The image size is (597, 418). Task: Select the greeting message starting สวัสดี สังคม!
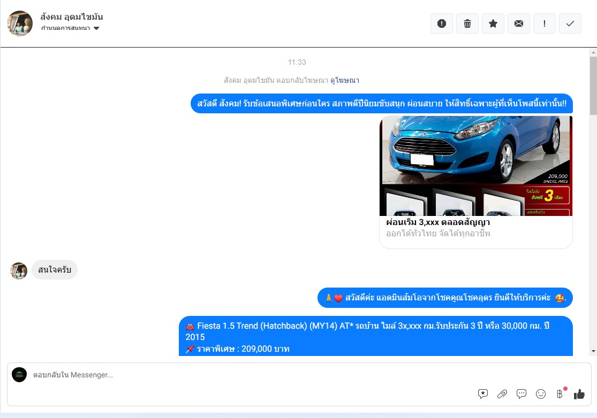click(382, 103)
